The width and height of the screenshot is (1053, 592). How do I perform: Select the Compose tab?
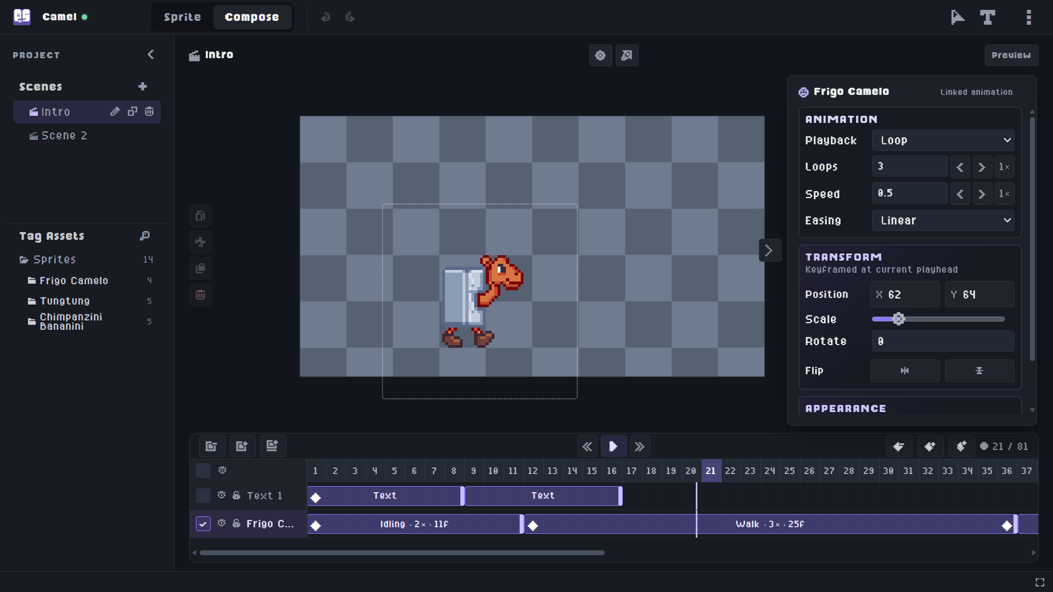[x=252, y=17]
